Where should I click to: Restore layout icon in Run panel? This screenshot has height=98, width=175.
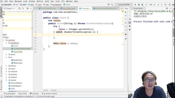[126, 34]
